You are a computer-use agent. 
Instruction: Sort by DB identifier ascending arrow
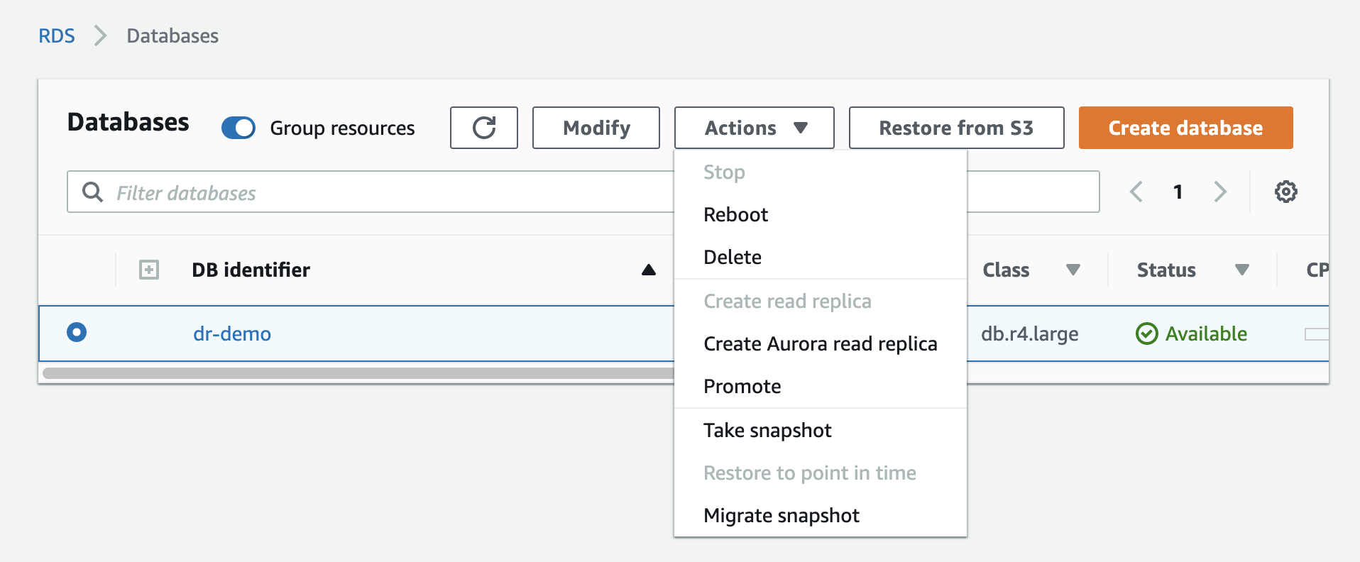pyautogui.click(x=648, y=270)
